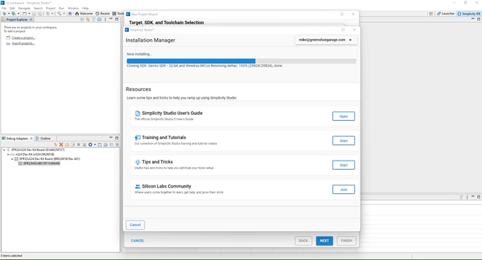The image size is (482, 260).
Task: Click the link-with-editor icon in Project Explorer
Action: coord(88,19)
